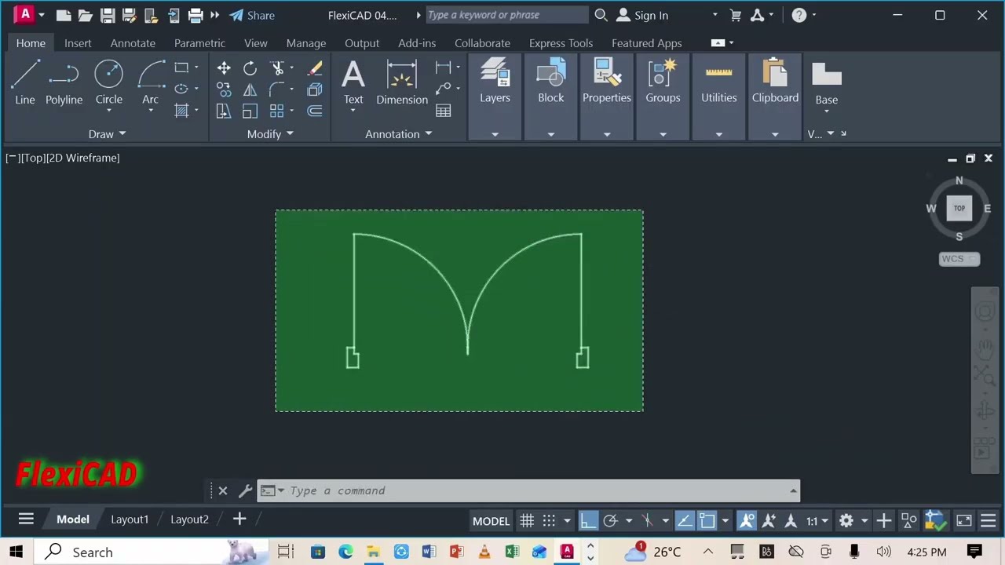Toggle auto-add annotation scales

point(769,520)
